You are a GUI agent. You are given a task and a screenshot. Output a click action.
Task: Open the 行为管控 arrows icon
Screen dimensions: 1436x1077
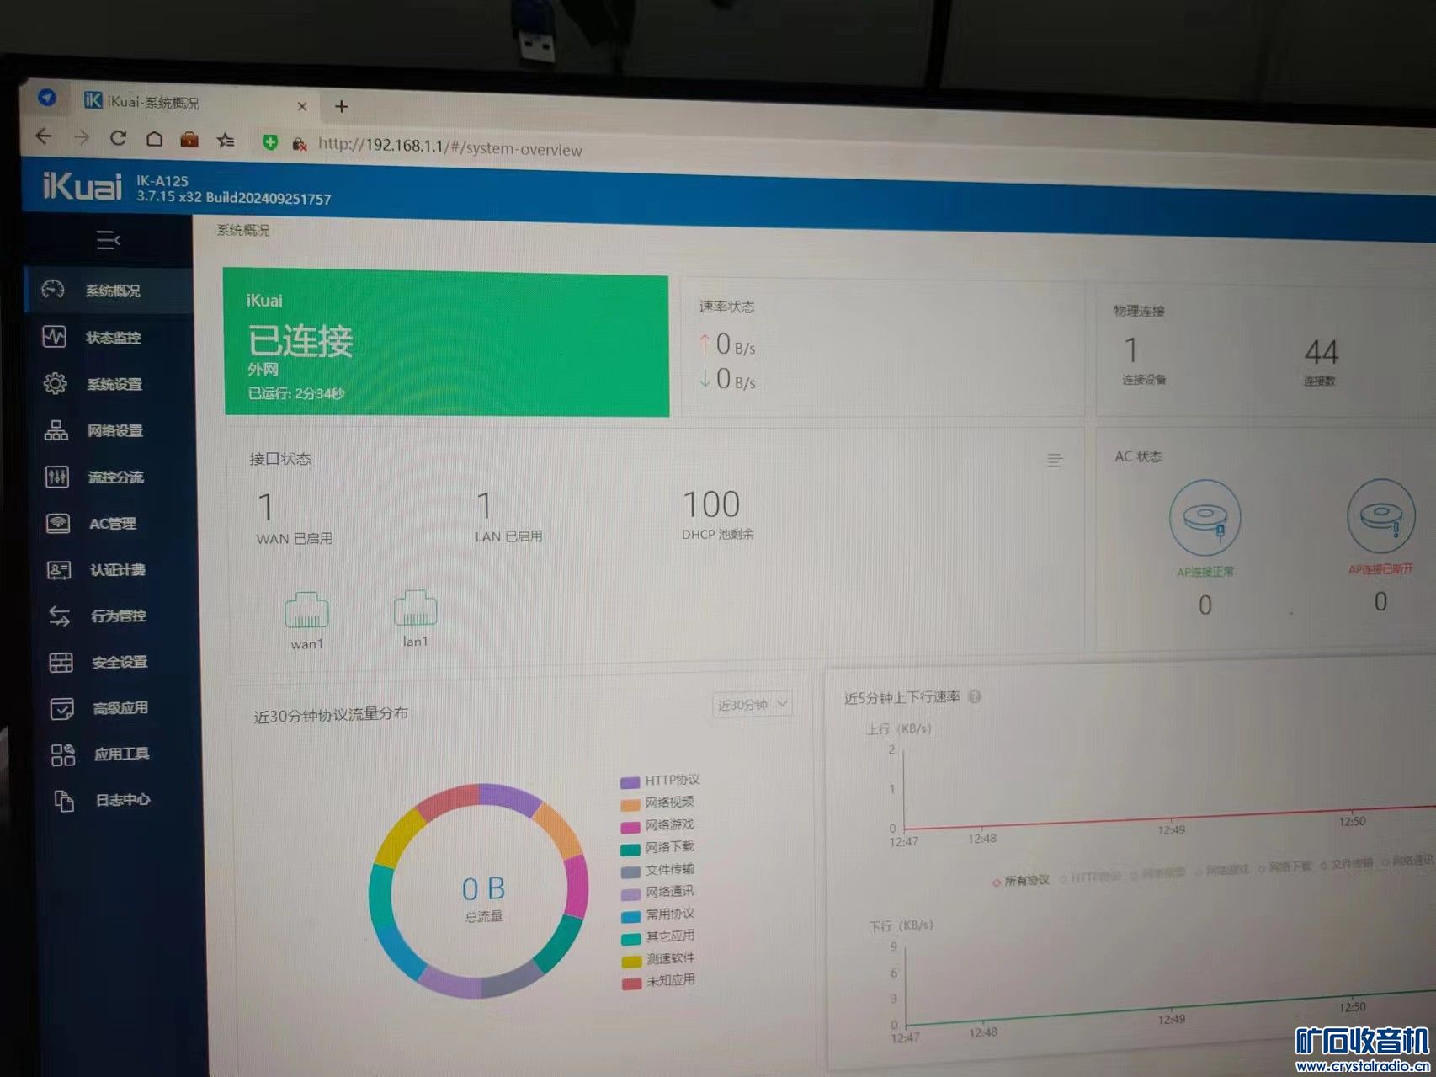[x=60, y=616]
